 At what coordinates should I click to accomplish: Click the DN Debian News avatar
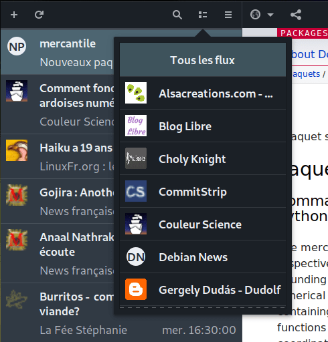(136, 256)
